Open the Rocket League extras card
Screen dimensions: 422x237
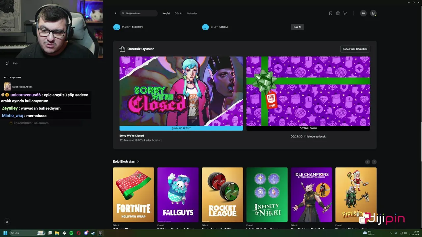click(223, 195)
